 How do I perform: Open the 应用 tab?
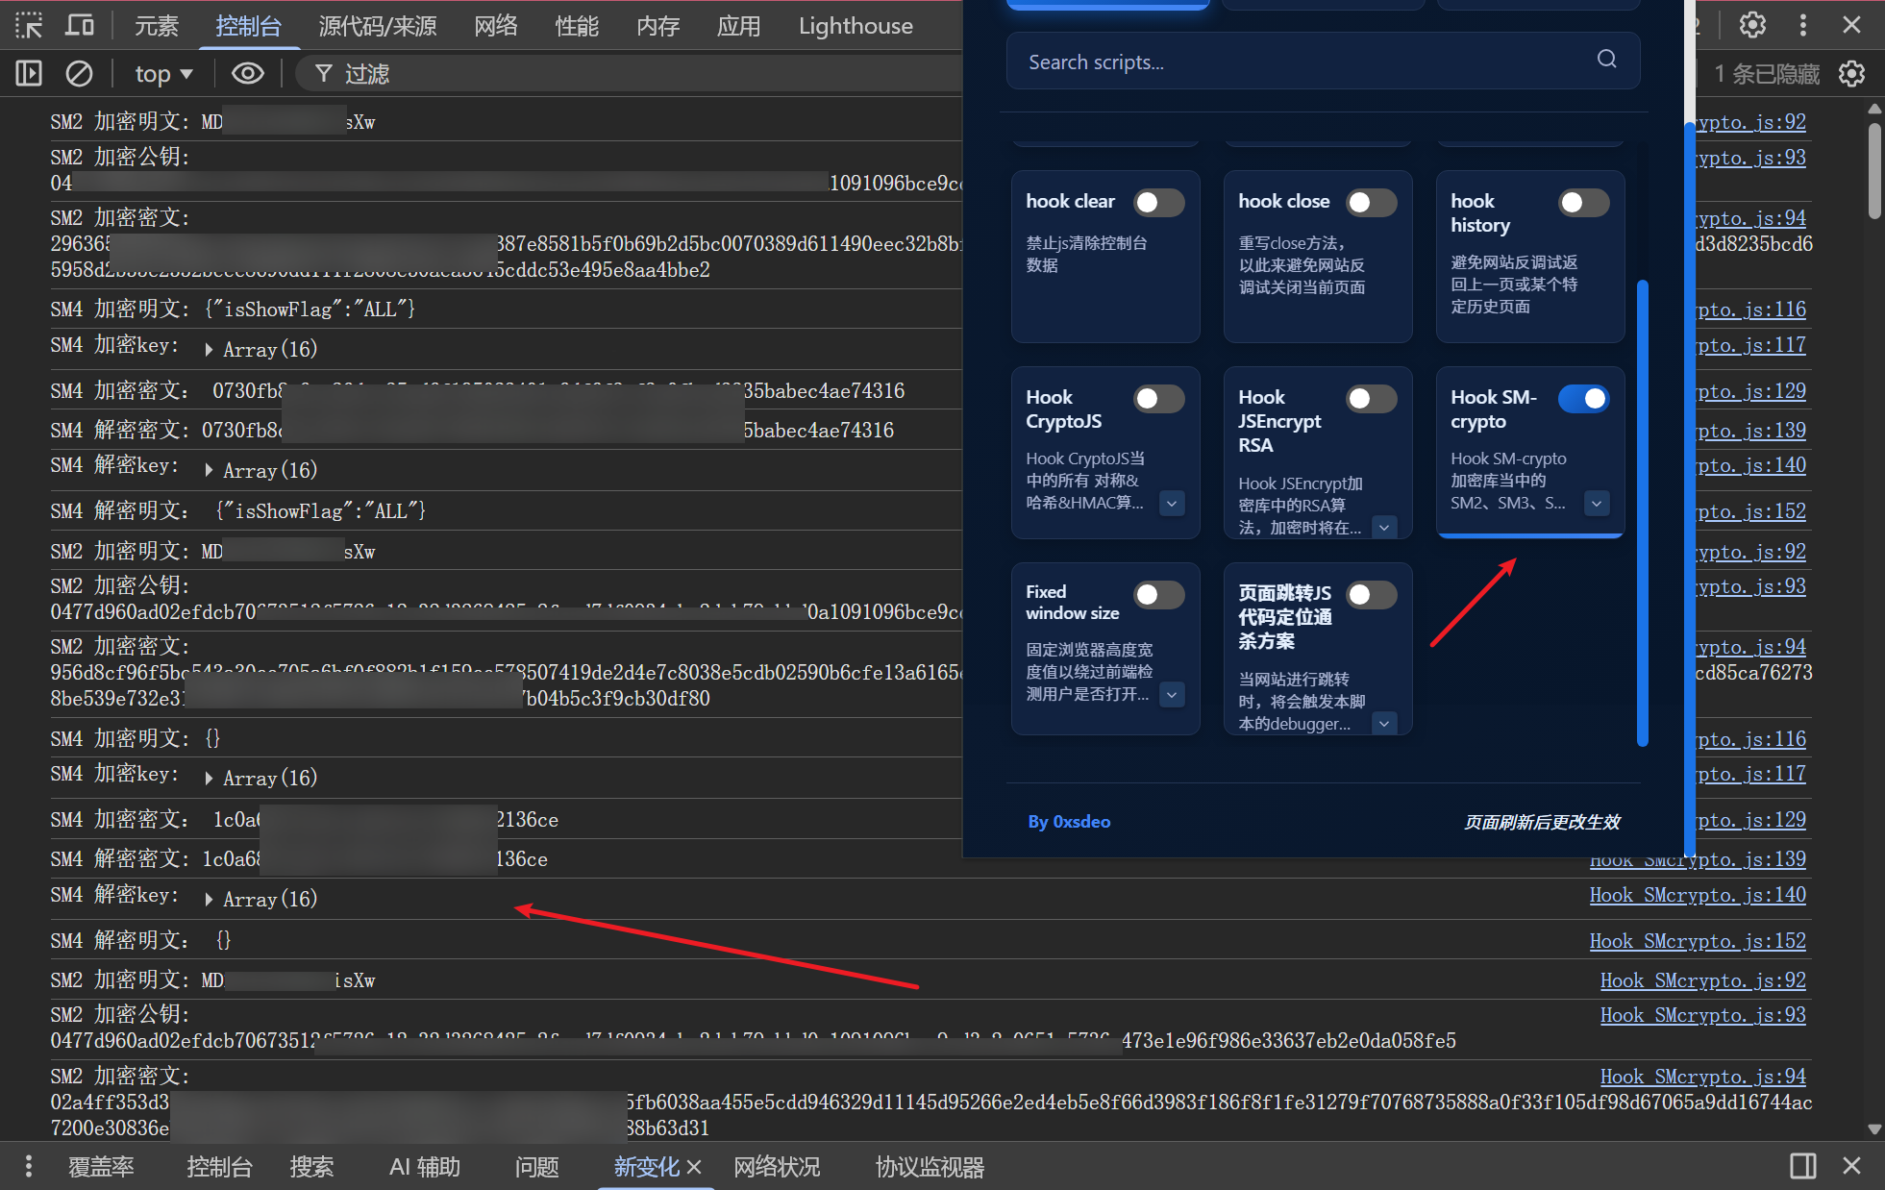(x=738, y=26)
